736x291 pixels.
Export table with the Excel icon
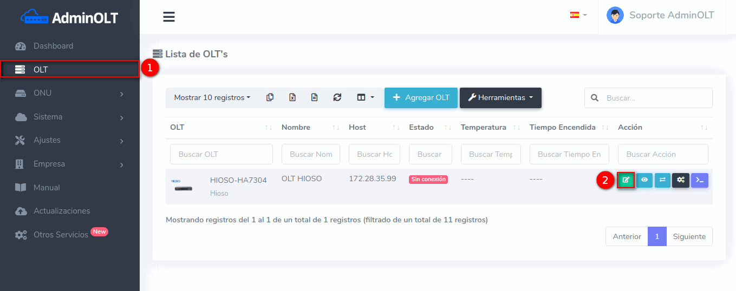click(x=292, y=98)
